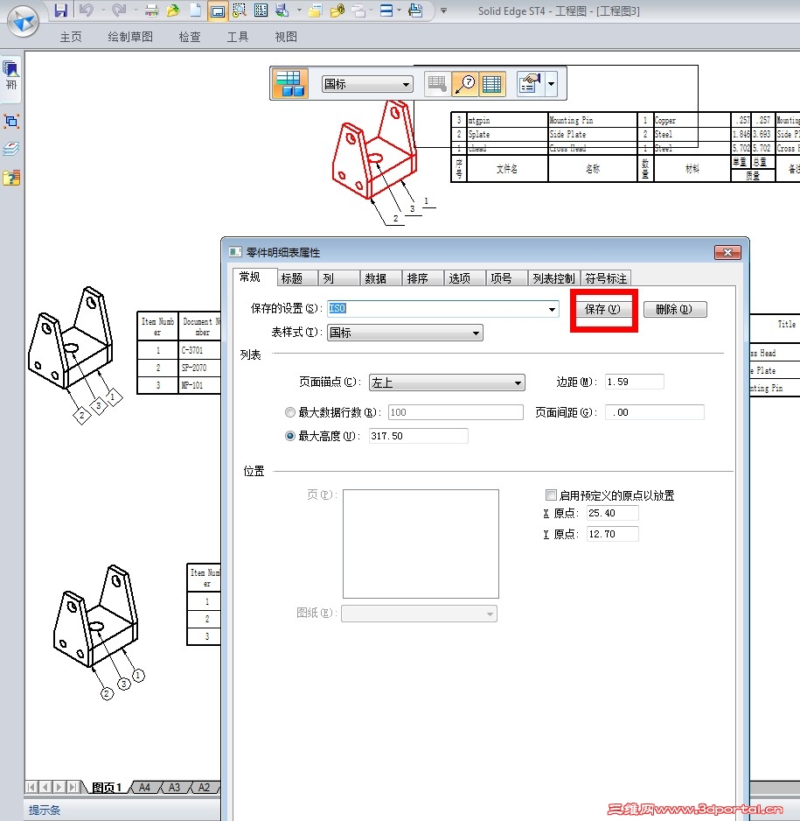The image size is (800, 821).
Task: Click the library docking pane icon on left sidebar
Action: point(11,74)
